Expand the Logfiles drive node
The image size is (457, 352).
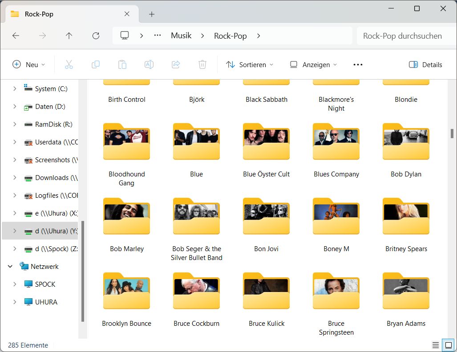click(15, 196)
